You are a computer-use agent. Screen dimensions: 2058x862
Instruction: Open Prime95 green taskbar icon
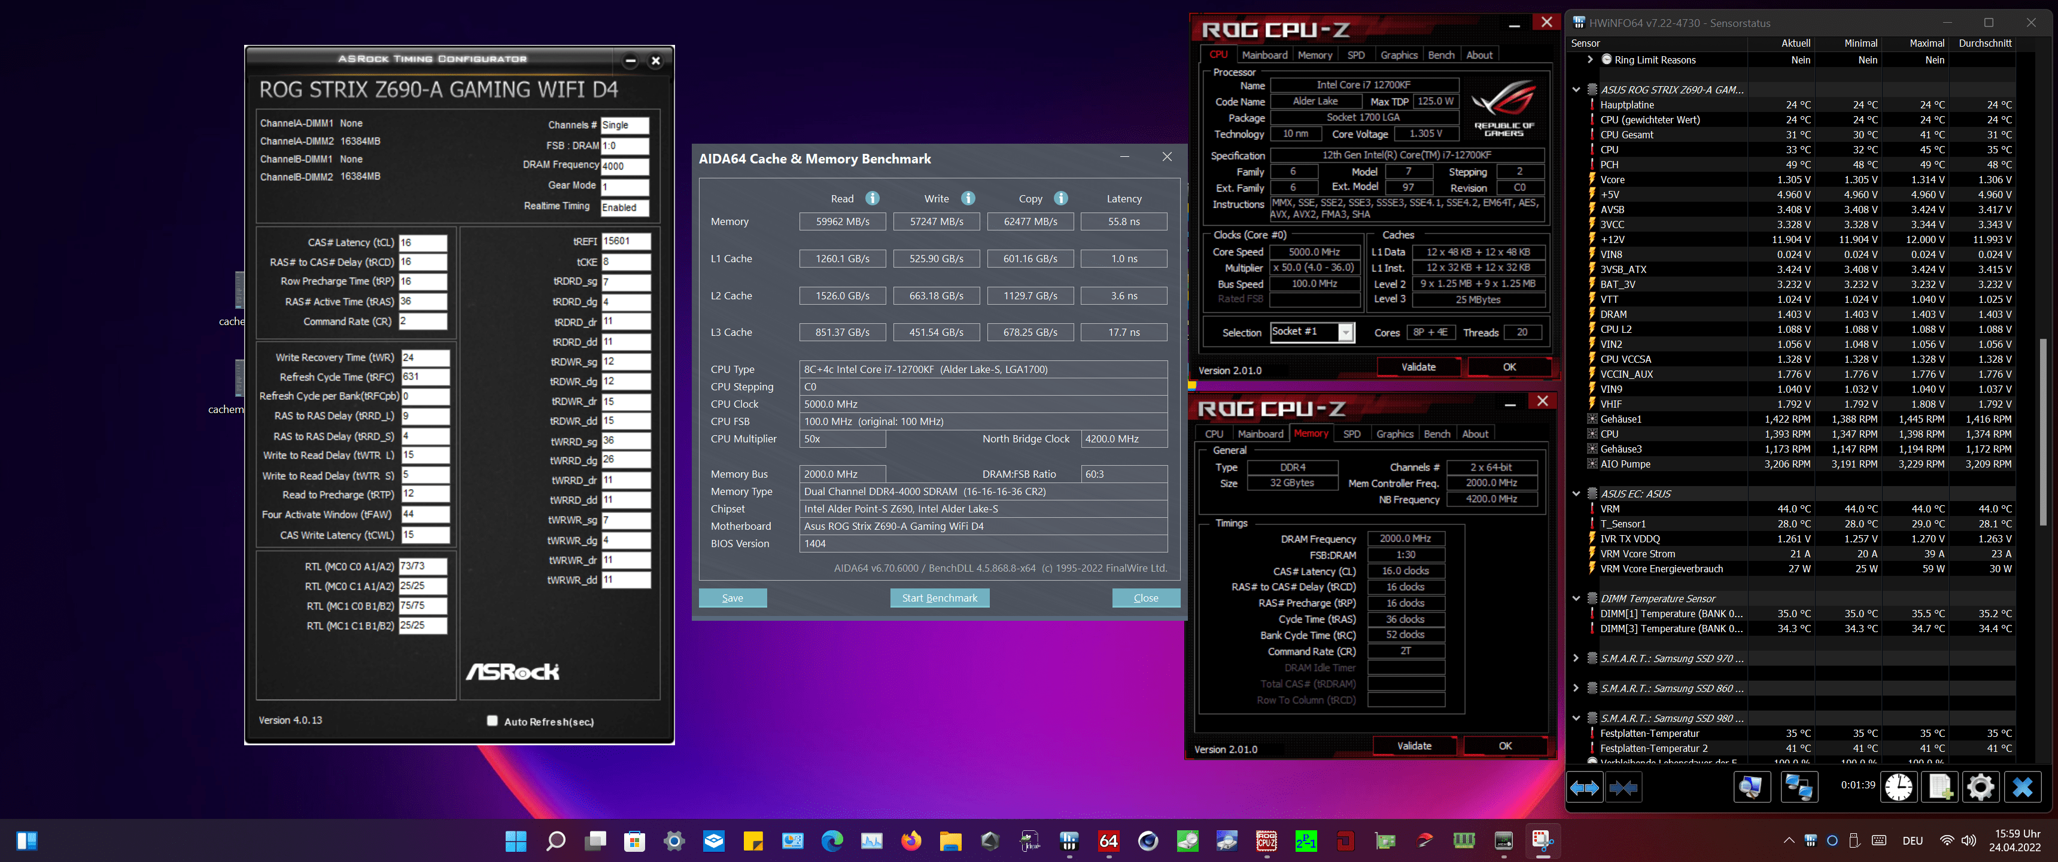(x=1306, y=840)
